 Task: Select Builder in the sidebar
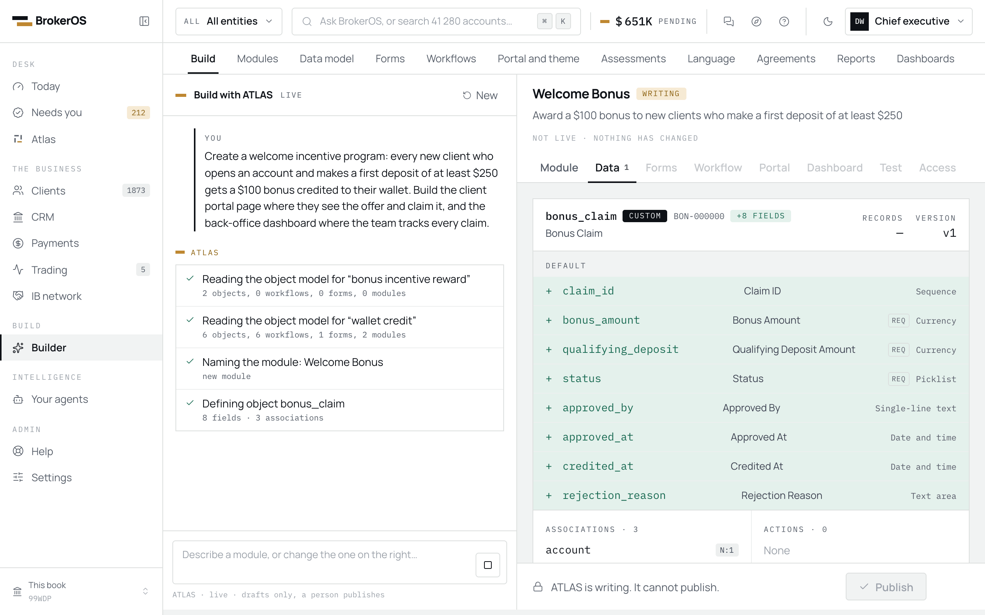click(82, 347)
